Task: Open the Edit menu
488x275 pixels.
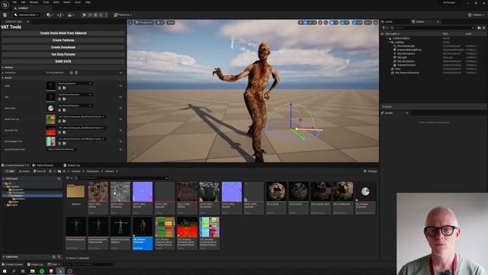Action: [24, 2]
